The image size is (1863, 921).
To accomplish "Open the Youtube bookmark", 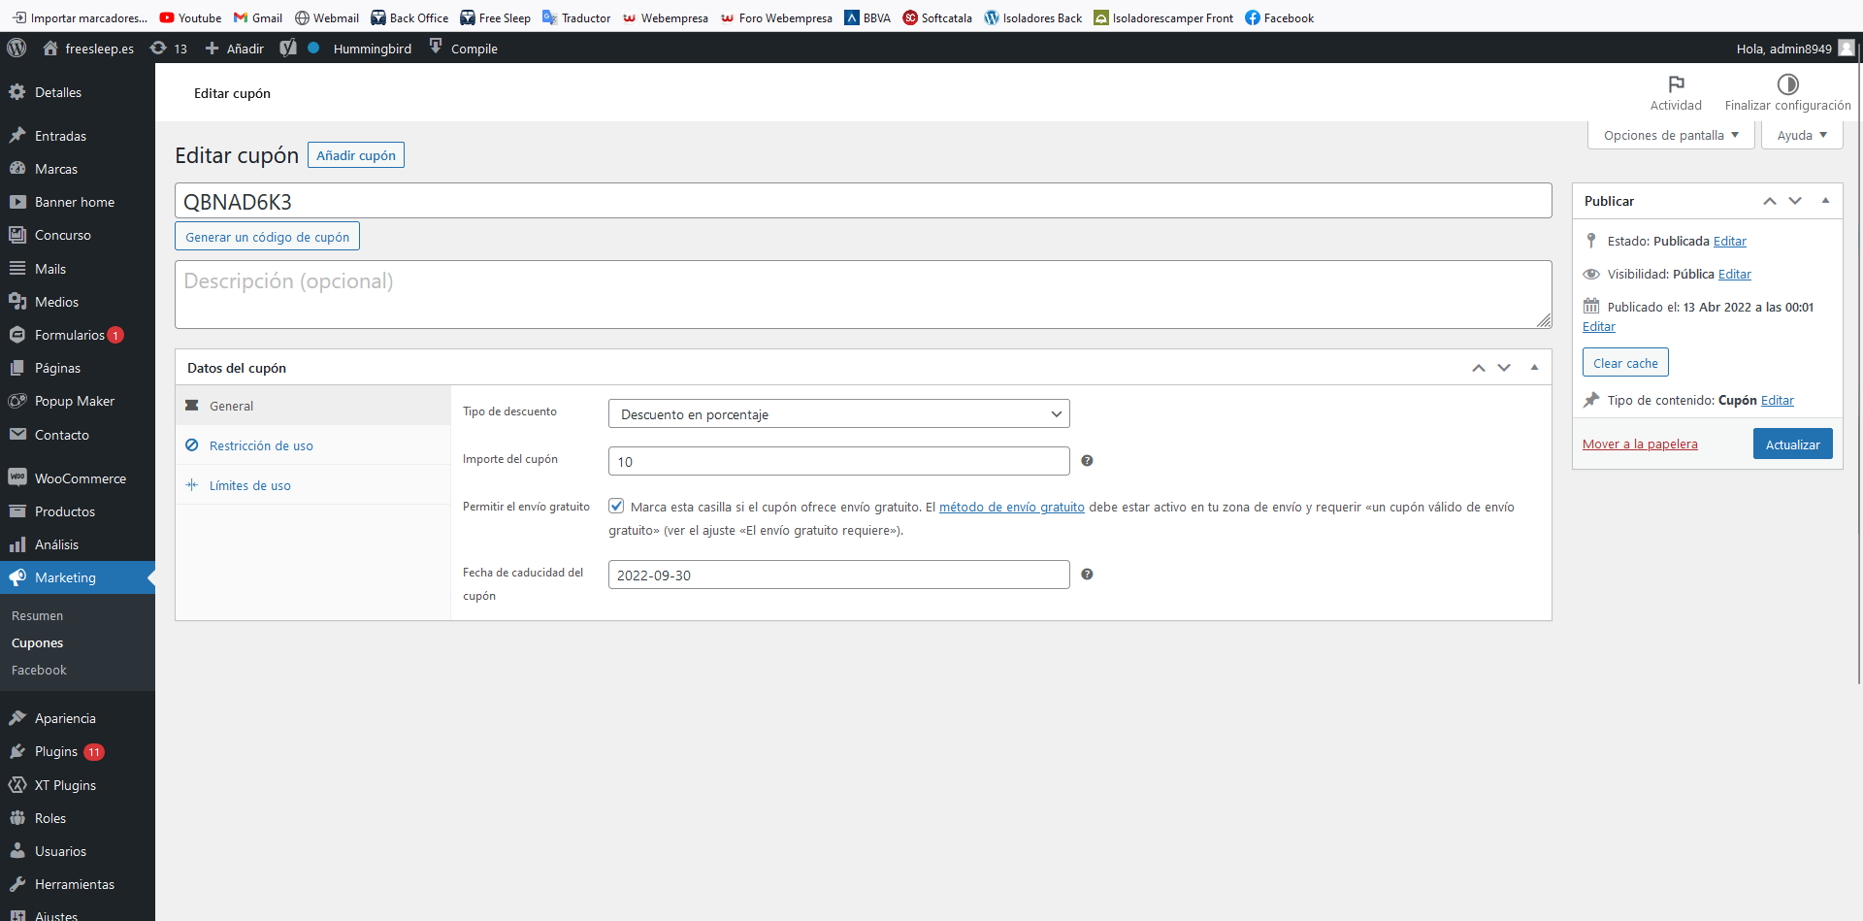I will pyautogui.click(x=190, y=17).
